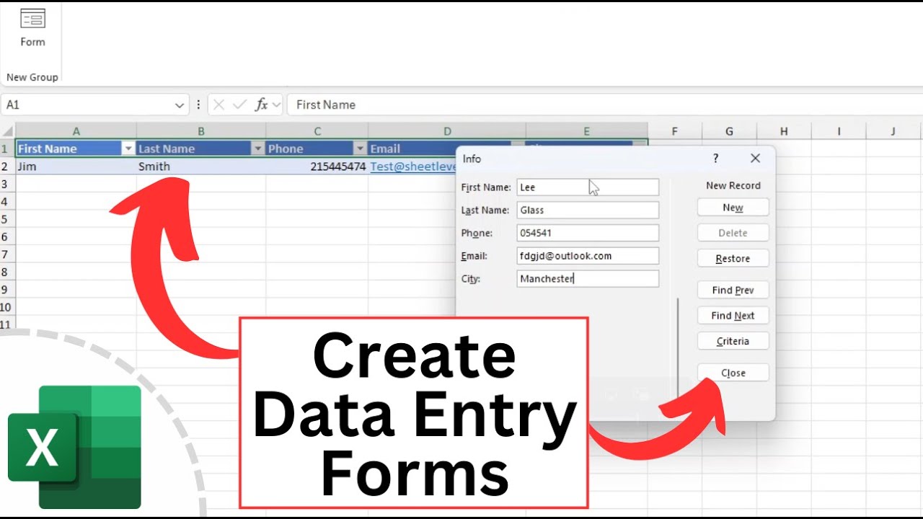The image size is (923, 519).
Task: Select column C header
Action: tap(317, 131)
